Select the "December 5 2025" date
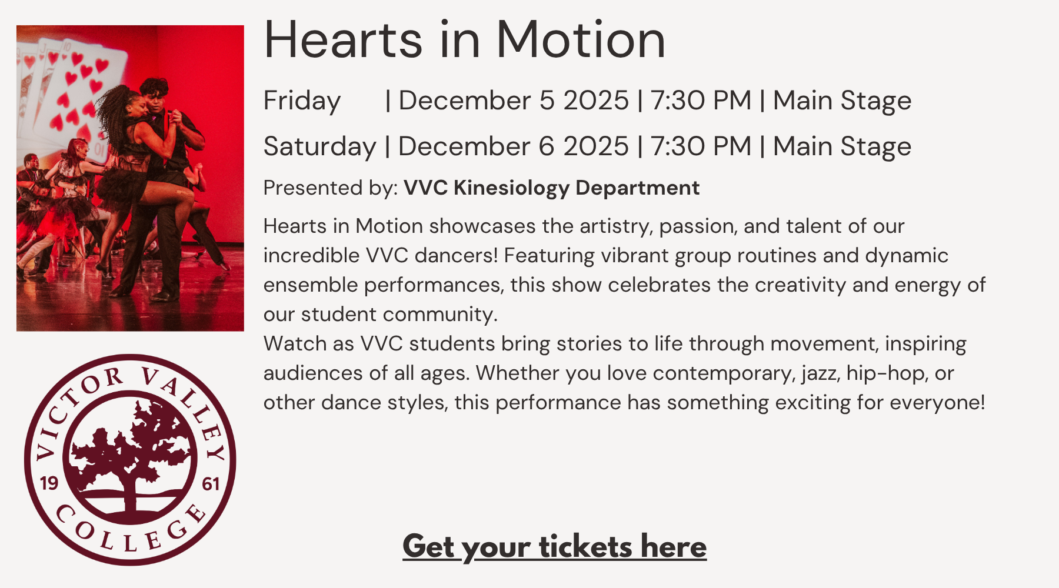The width and height of the screenshot is (1059, 588). point(513,101)
